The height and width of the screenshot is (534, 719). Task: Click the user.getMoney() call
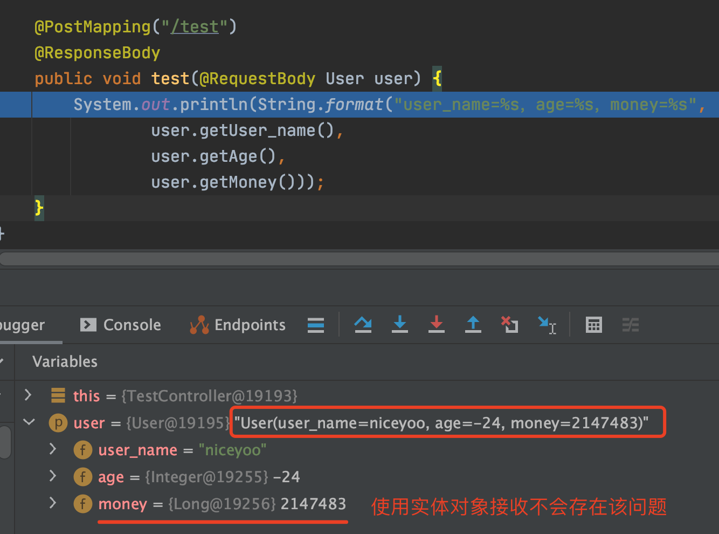coord(229,182)
